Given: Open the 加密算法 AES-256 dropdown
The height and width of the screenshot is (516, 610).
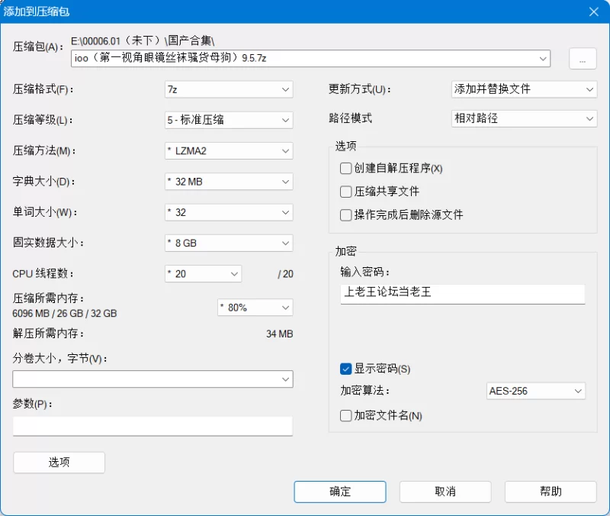Looking at the screenshot, I should click(536, 391).
